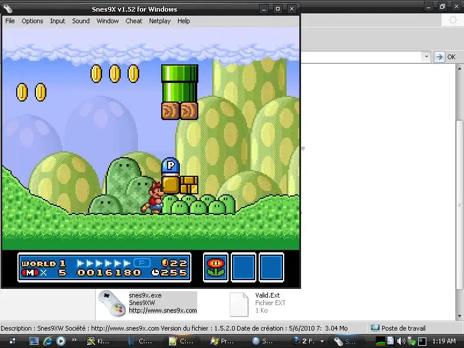Image resolution: width=464 pixels, height=348 pixels.
Task: Open the Input menu
Action: point(57,21)
